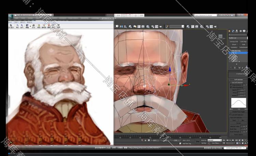The width and height of the screenshot is (256, 156).
Task: Switch to the Create command panel tab
Action: (229, 31)
